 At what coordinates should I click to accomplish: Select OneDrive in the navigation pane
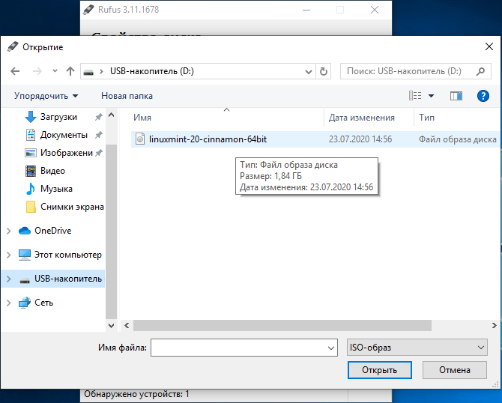click(53, 231)
